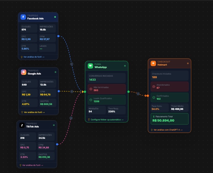The image size is (213, 173).
Task: Click Facebook CPM value R$ 57,67
Action: (45, 39)
